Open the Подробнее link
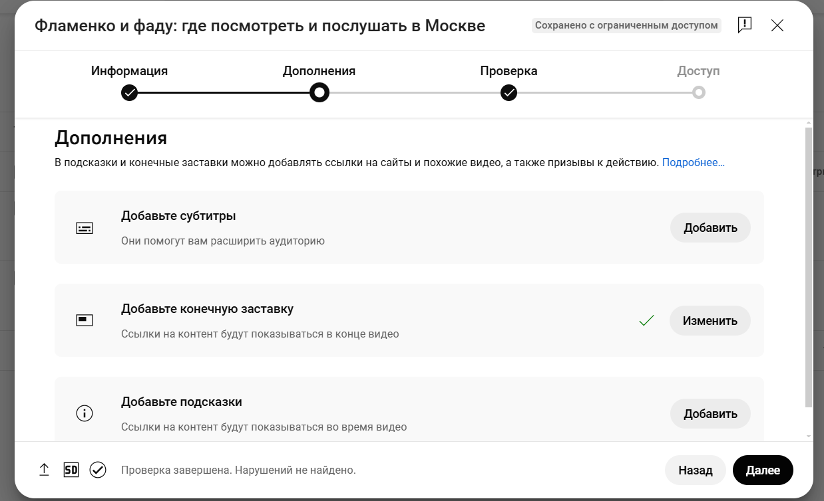 coord(693,162)
